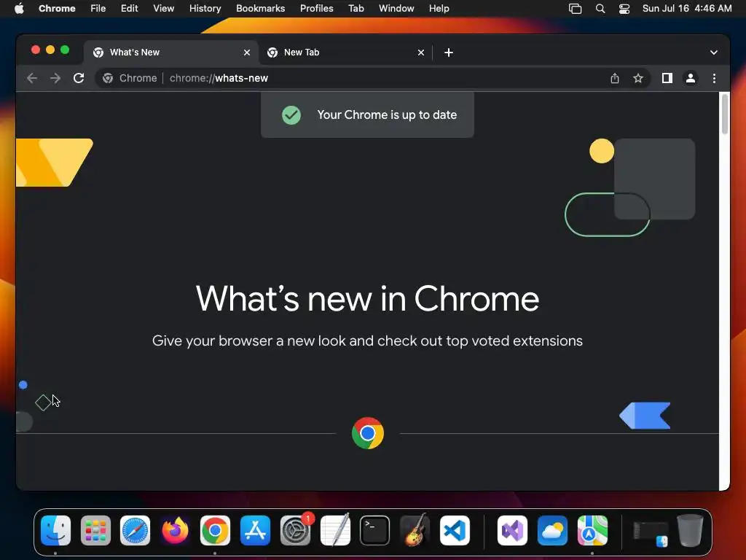Switch to the New Tab tab
Image resolution: width=746 pixels, height=560 pixels.
tap(345, 52)
